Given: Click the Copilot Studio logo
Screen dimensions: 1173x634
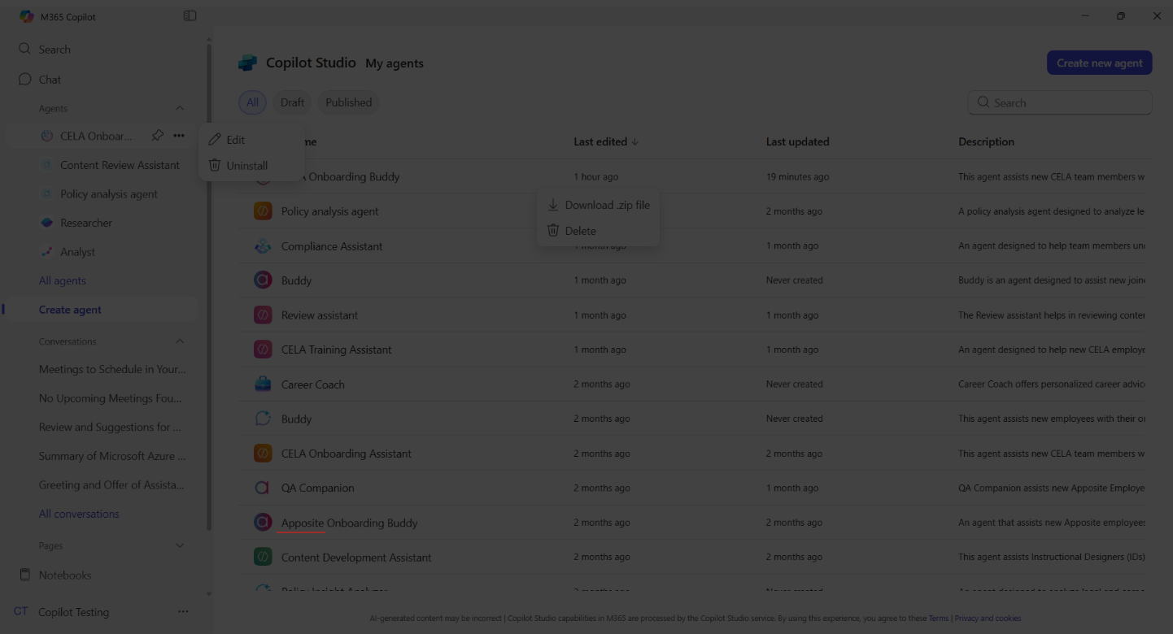Looking at the screenshot, I should (247, 63).
